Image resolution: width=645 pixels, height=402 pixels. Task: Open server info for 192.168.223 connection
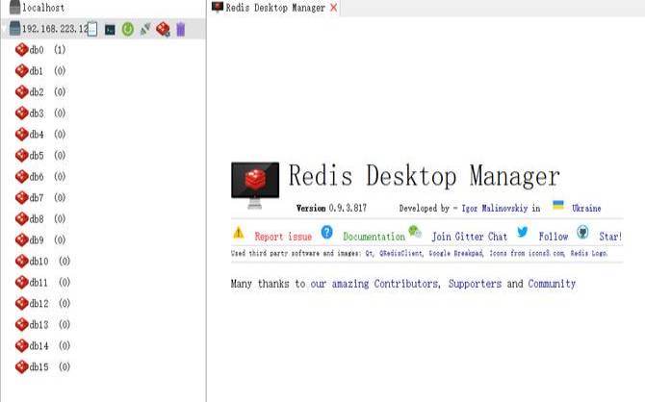pyautogui.click(x=93, y=30)
